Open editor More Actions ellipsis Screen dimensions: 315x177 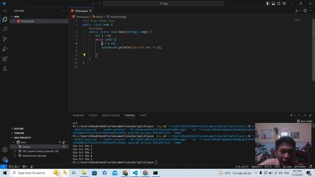pos(311,11)
